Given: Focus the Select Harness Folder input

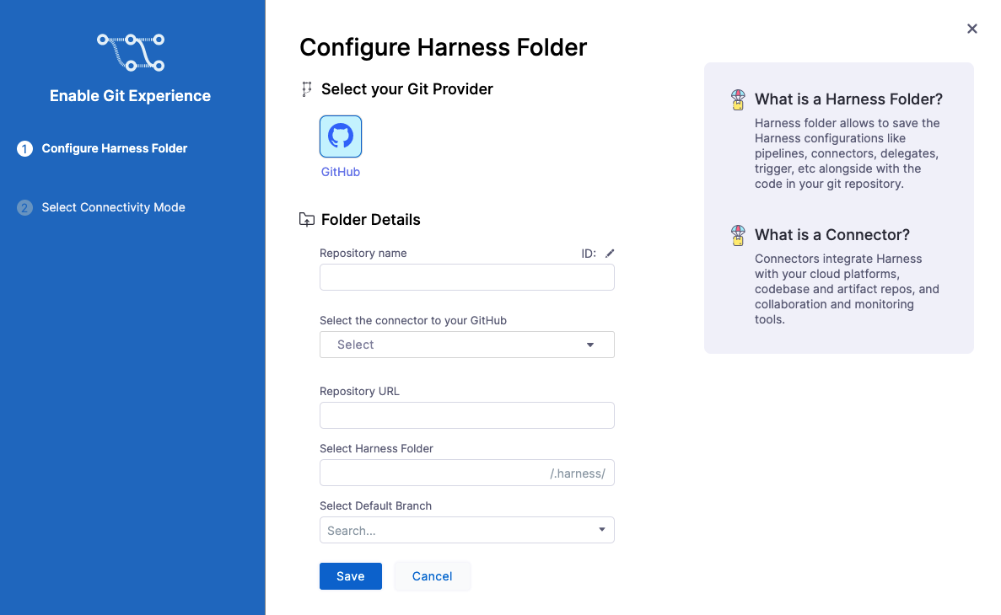Looking at the screenshot, I should (466, 473).
